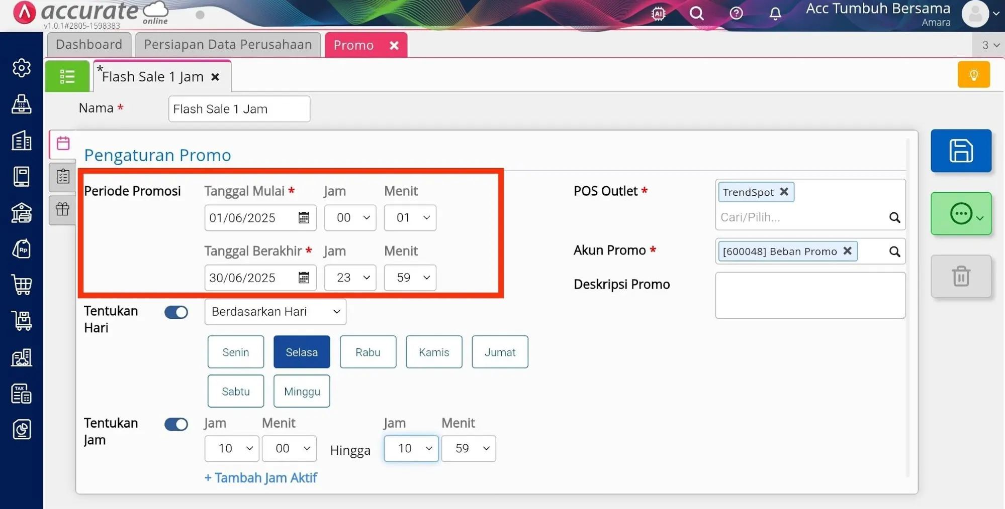Remove the TrendSpot outlet tag
The width and height of the screenshot is (1005, 509).
click(784, 192)
